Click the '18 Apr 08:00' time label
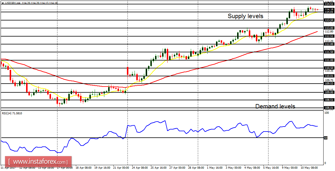Screen dimensions: 335x171 pos(84,167)
